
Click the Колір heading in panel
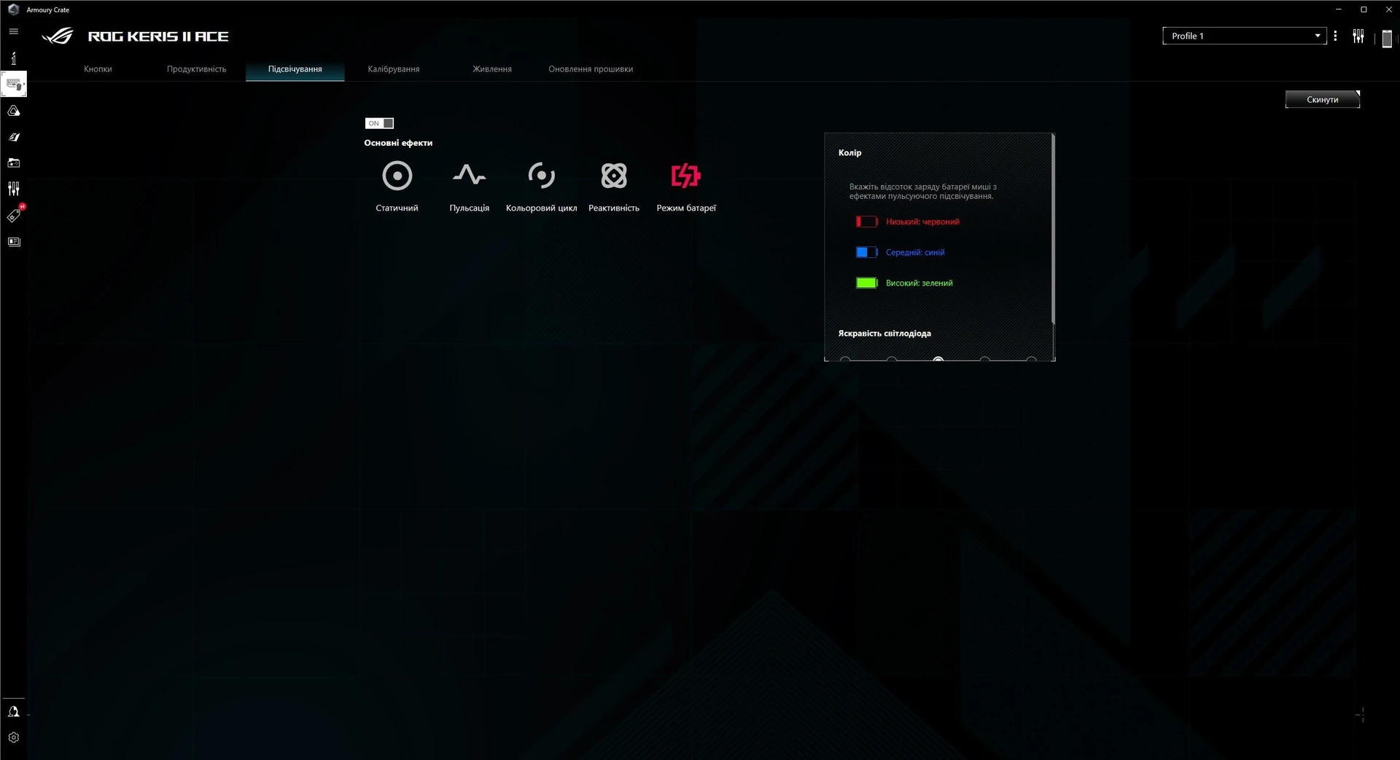click(849, 152)
